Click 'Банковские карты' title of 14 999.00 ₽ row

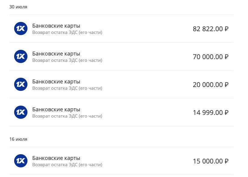56,109
